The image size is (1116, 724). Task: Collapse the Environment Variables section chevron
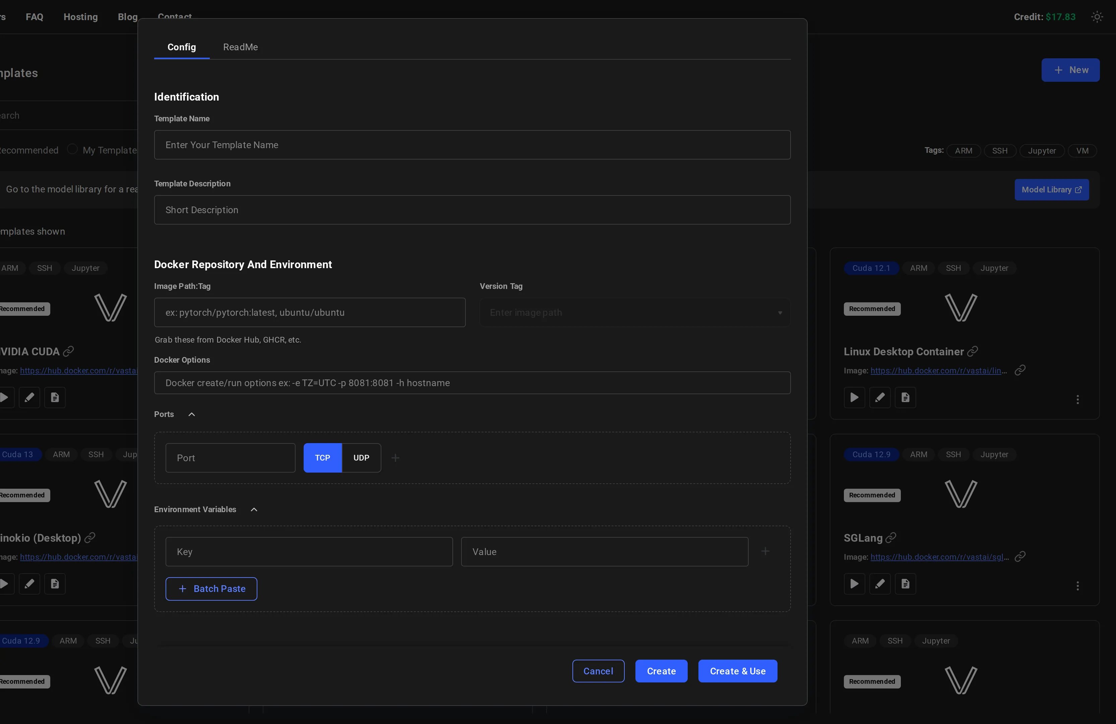point(254,509)
